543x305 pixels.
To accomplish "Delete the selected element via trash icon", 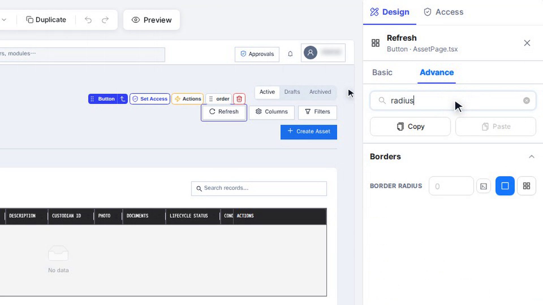I will [x=239, y=99].
